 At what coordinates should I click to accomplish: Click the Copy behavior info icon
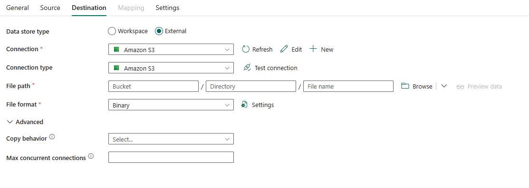[x=52, y=137]
